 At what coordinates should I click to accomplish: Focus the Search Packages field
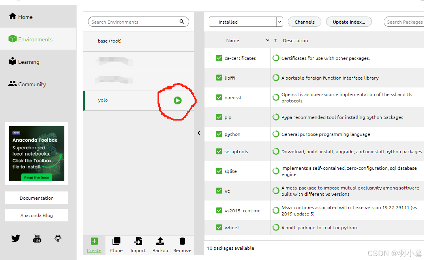pyautogui.click(x=404, y=22)
